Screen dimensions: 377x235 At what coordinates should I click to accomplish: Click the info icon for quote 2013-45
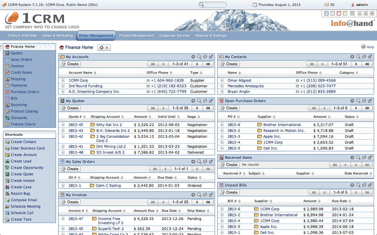click(x=63, y=125)
